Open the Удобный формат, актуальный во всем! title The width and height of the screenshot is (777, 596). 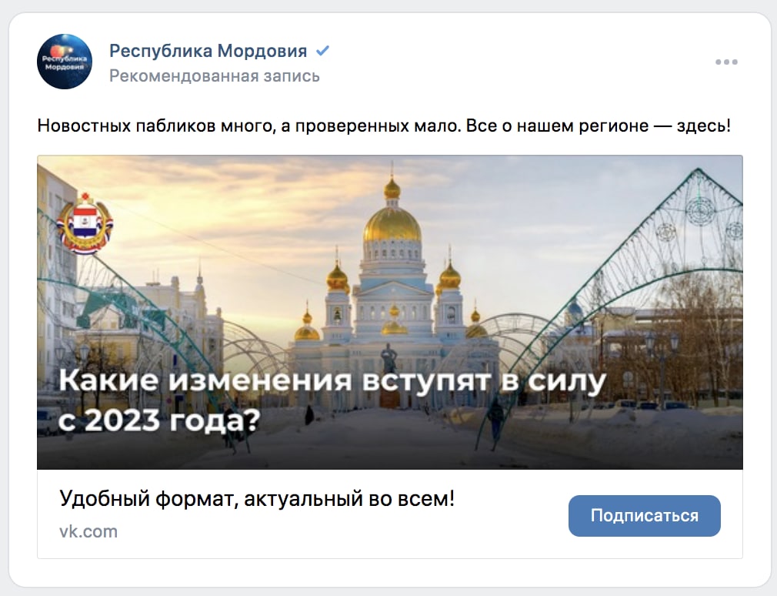pyautogui.click(x=257, y=498)
